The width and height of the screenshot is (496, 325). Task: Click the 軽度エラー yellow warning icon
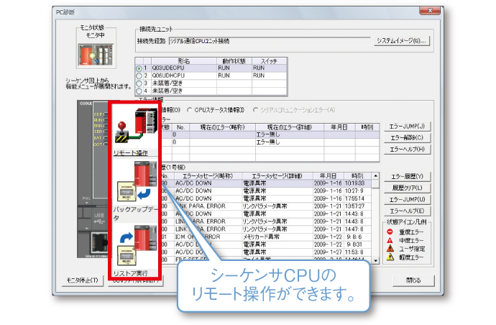[x=391, y=257]
